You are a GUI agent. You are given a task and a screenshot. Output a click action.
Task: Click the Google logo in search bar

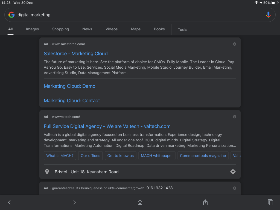click(x=11, y=15)
